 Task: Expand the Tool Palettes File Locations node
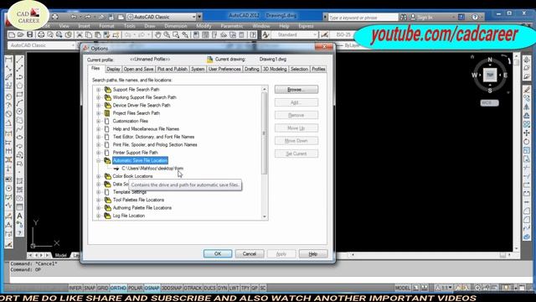click(99, 200)
